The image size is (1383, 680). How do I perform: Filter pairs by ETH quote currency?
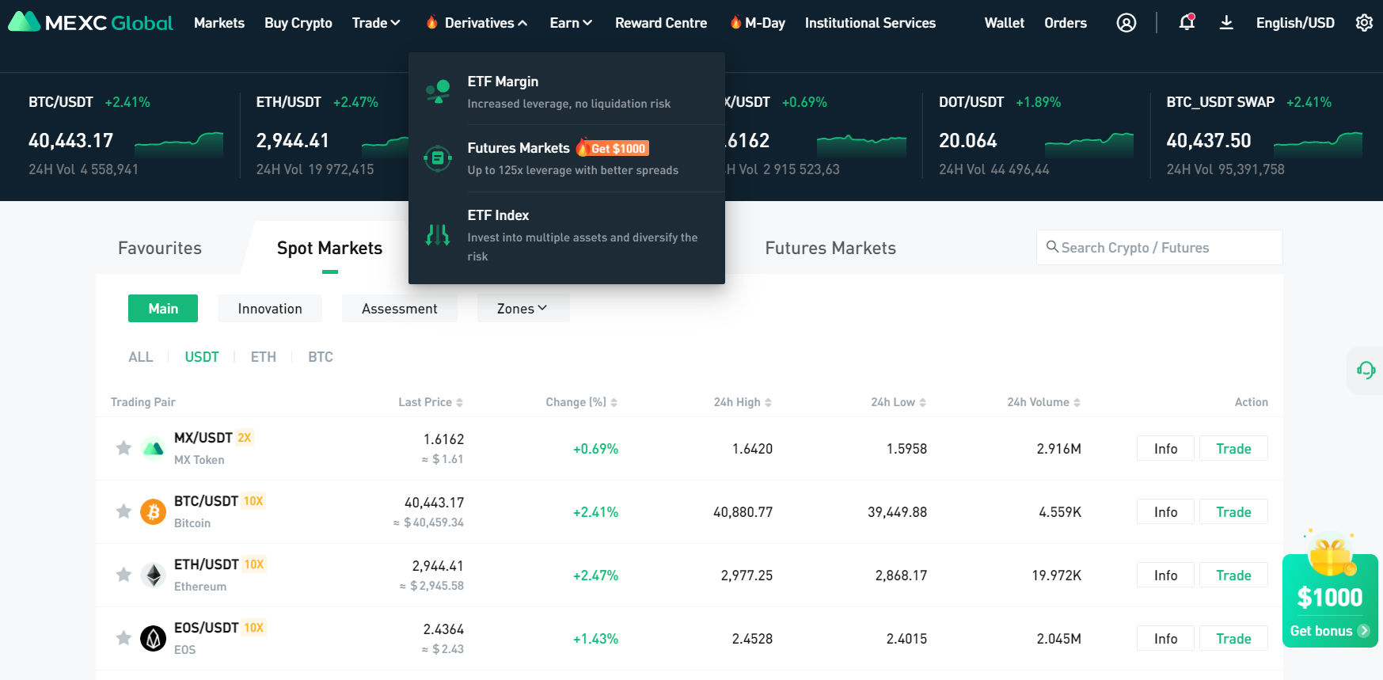pyautogui.click(x=264, y=357)
